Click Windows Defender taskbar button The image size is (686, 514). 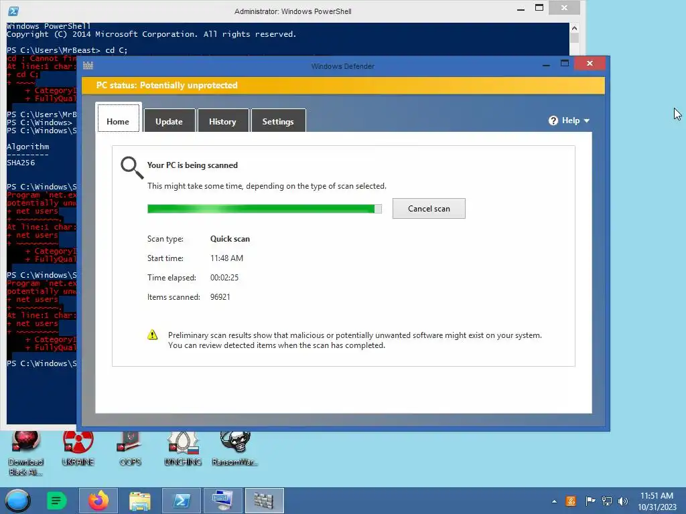pos(264,501)
